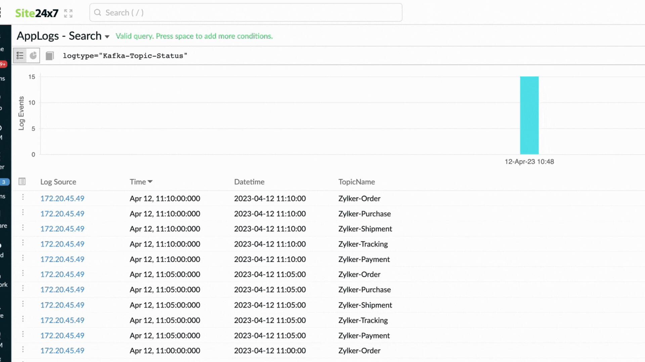Sort by the Time column arrow
Screen dimensions: 645x362
(x=150, y=182)
